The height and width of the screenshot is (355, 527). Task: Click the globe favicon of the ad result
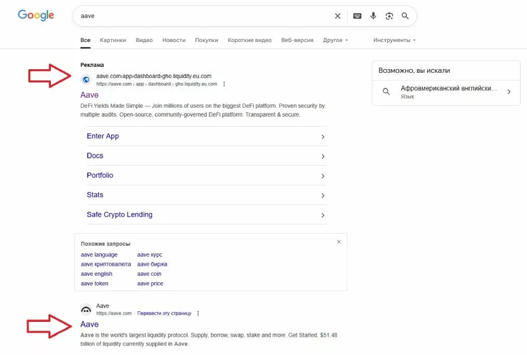coord(86,80)
